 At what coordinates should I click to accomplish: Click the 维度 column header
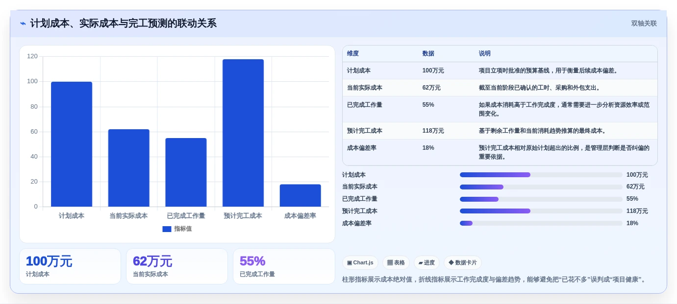(353, 54)
